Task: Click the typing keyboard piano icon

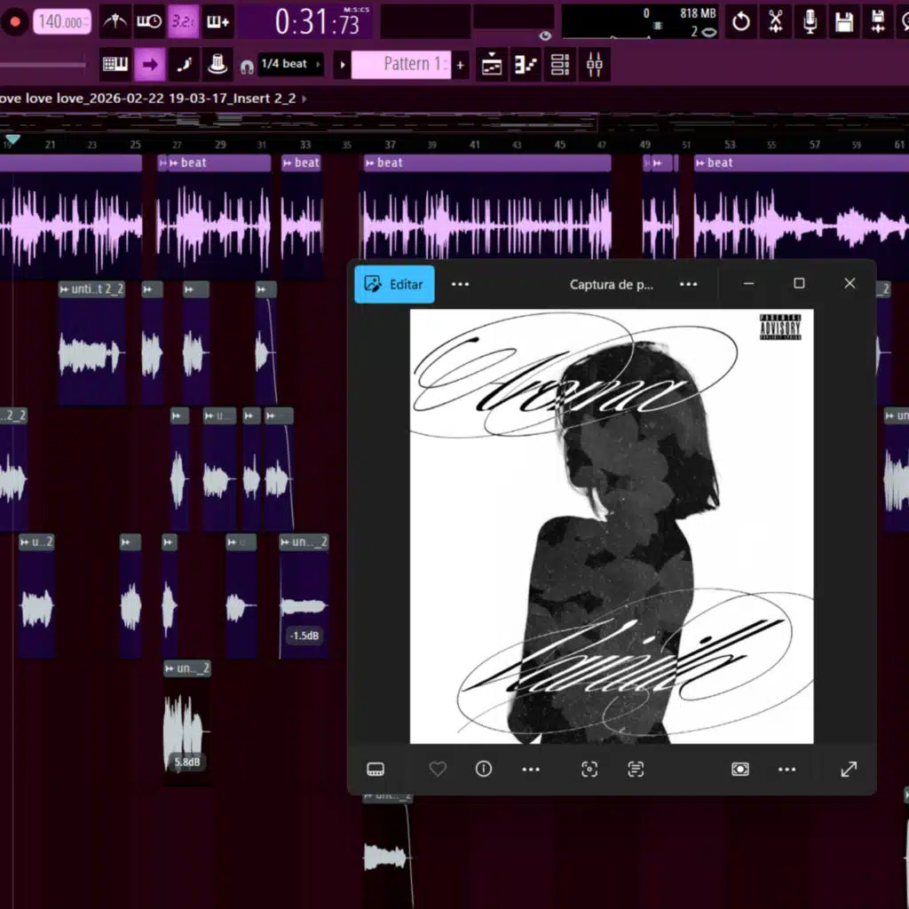Action: click(115, 65)
